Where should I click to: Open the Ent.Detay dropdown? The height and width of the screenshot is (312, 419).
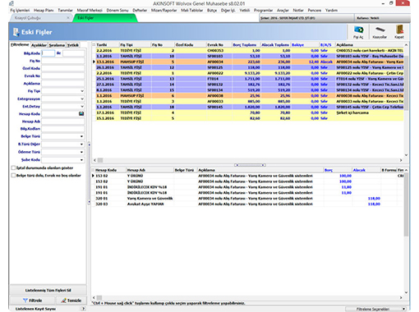[x=82, y=106]
